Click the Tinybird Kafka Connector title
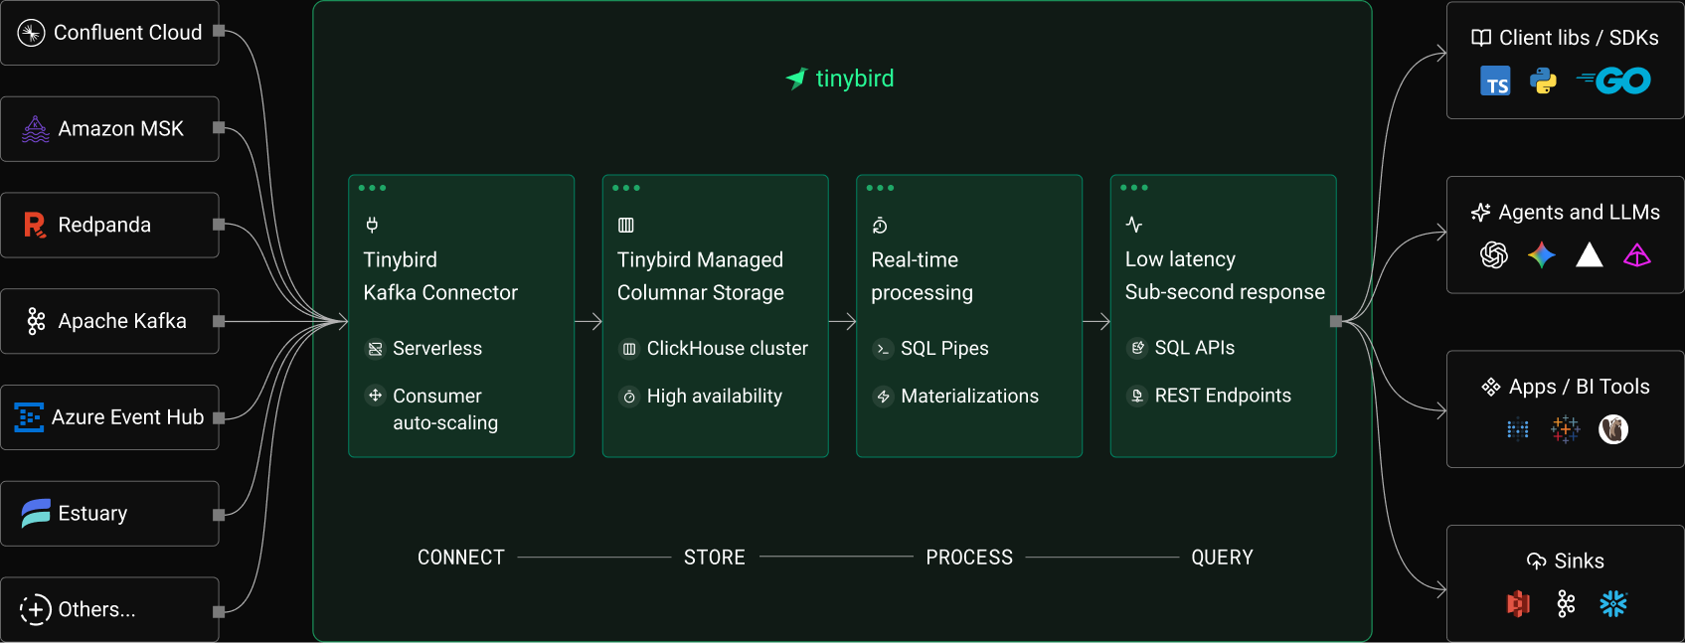 click(x=440, y=276)
